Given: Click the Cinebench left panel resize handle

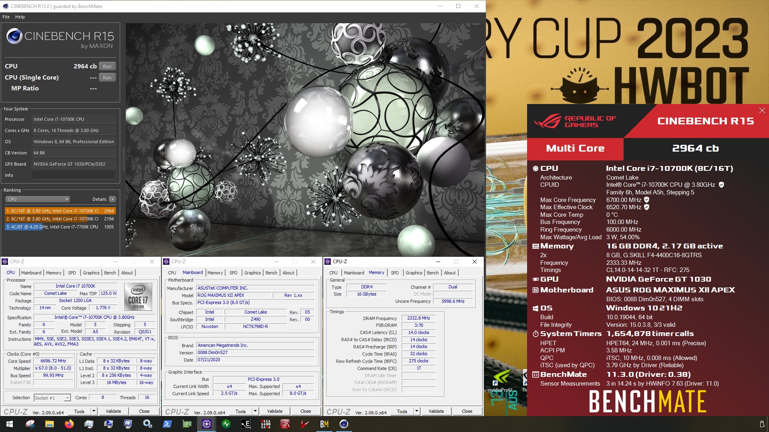Looking at the screenshot, I should pyautogui.click(x=123, y=160).
